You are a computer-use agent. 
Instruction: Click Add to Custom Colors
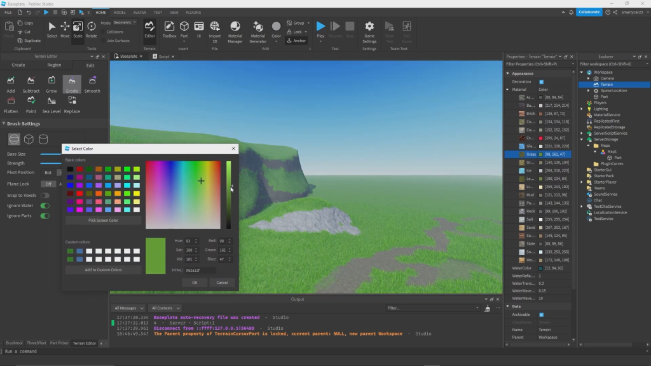[104, 269]
